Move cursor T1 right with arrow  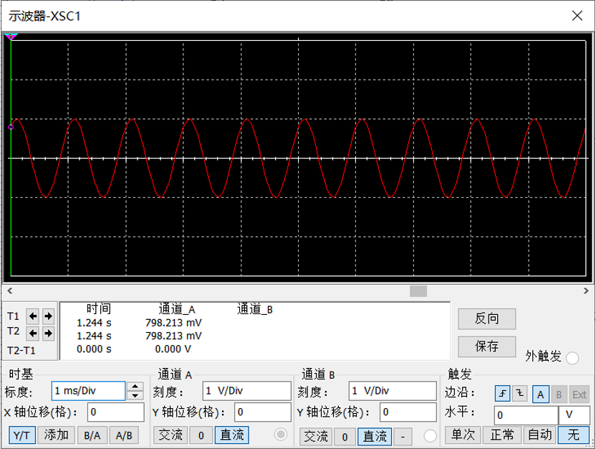(48, 316)
